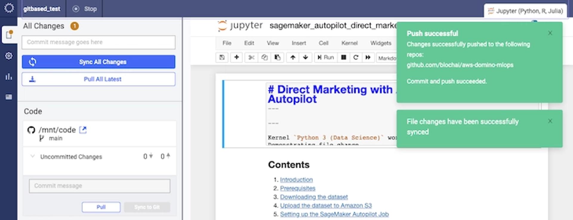Image resolution: width=573 pixels, height=220 pixels.
Task: Switch to the Jupyter (Python, R, Julia) tab
Action: point(525,11)
